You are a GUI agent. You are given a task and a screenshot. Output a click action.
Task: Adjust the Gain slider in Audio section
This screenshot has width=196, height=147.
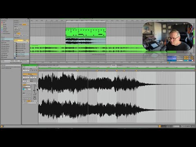(x=34, y=89)
